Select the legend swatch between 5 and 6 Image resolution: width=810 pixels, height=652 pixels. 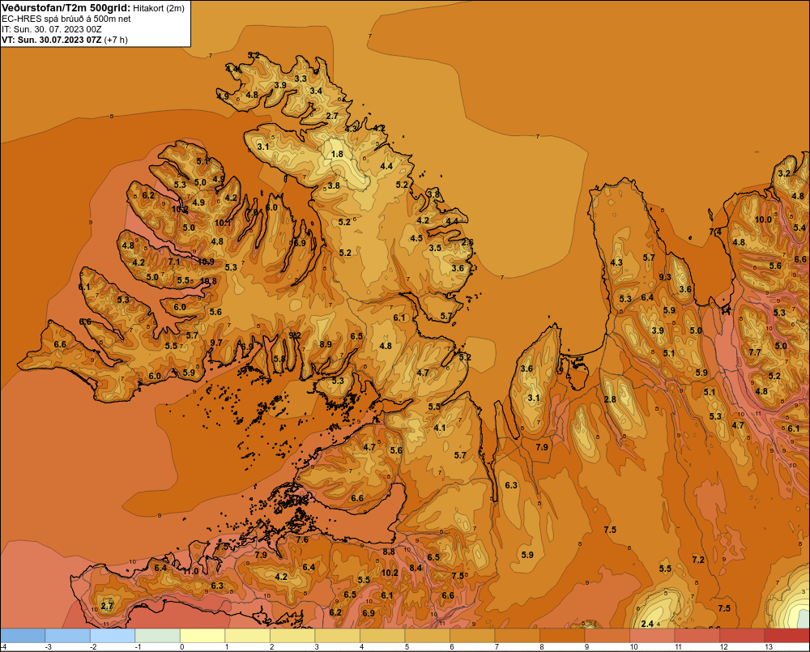click(427, 635)
